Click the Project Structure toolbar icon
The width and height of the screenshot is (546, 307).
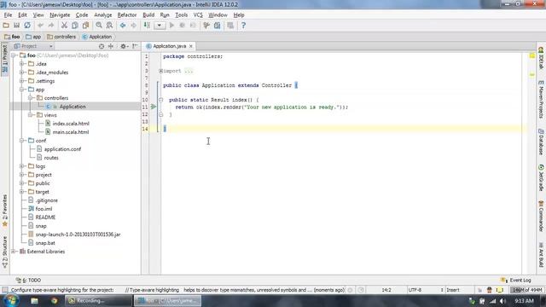(217, 26)
